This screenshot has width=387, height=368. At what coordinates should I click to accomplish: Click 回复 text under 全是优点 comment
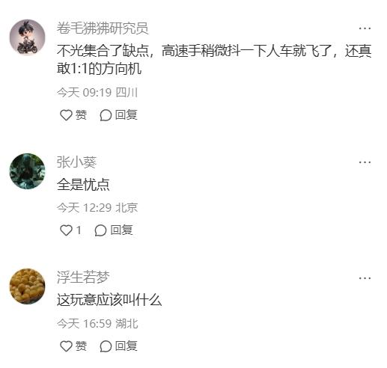[121, 230]
